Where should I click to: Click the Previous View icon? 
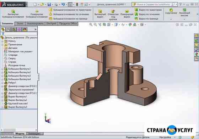(x=100, y=24)
